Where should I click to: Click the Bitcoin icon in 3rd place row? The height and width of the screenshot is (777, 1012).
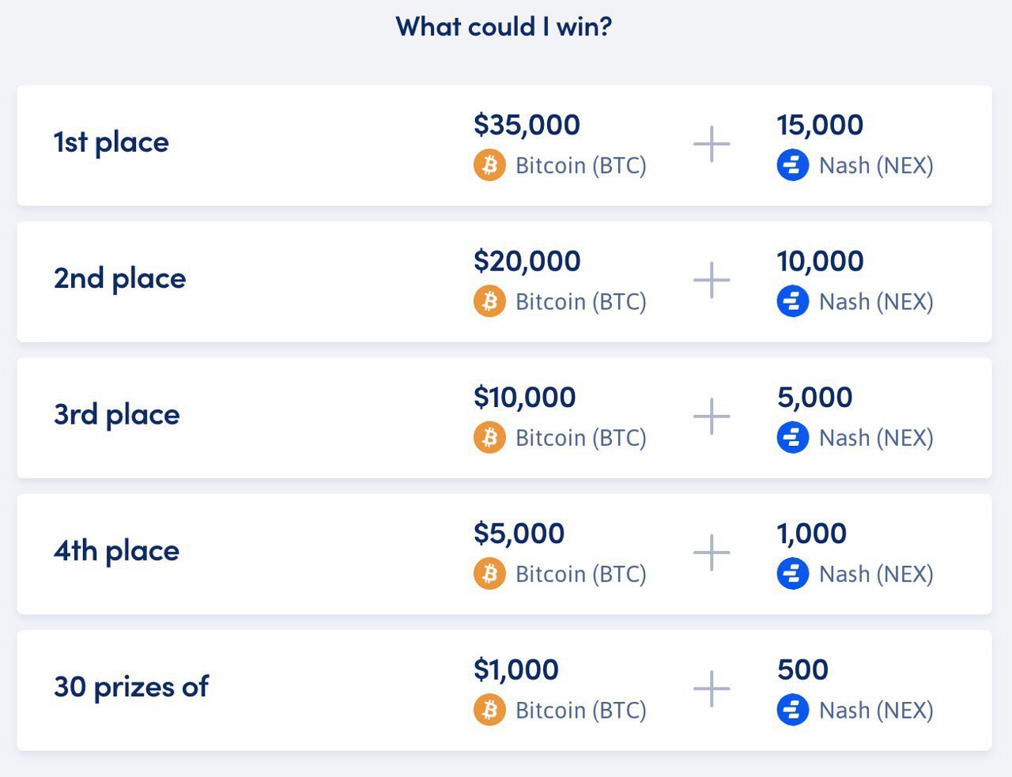[x=489, y=437]
